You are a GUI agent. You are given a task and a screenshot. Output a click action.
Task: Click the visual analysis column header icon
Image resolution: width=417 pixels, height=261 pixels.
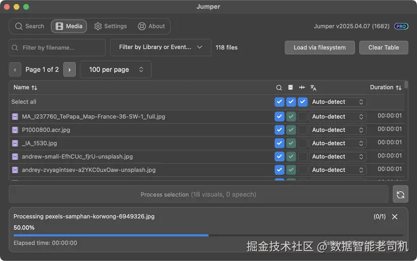click(291, 88)
